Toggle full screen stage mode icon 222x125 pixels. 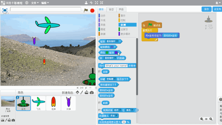(x=5, y=10)
